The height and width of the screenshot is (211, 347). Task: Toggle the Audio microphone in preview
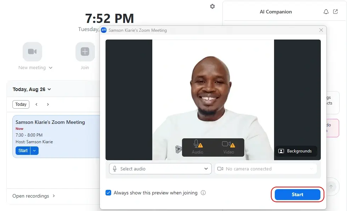coord(198,147)
